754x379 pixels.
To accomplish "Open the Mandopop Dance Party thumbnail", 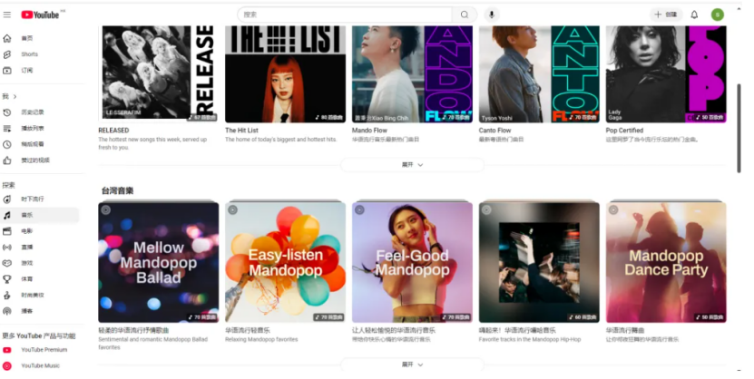I will (666, 262).
